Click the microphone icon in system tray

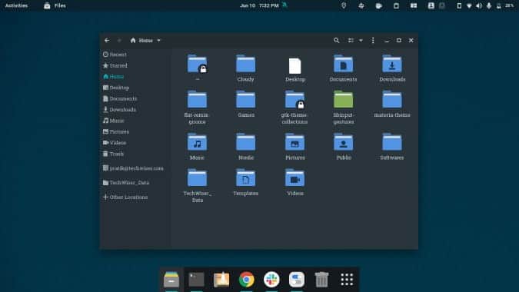[489, 5]
